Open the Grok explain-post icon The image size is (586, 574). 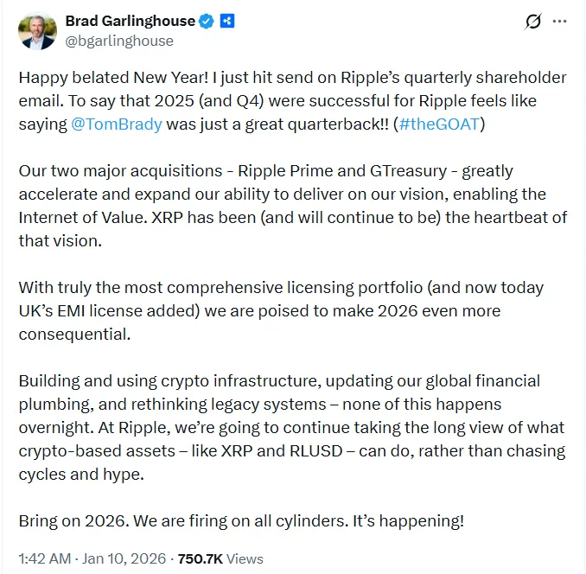point(533,22)
